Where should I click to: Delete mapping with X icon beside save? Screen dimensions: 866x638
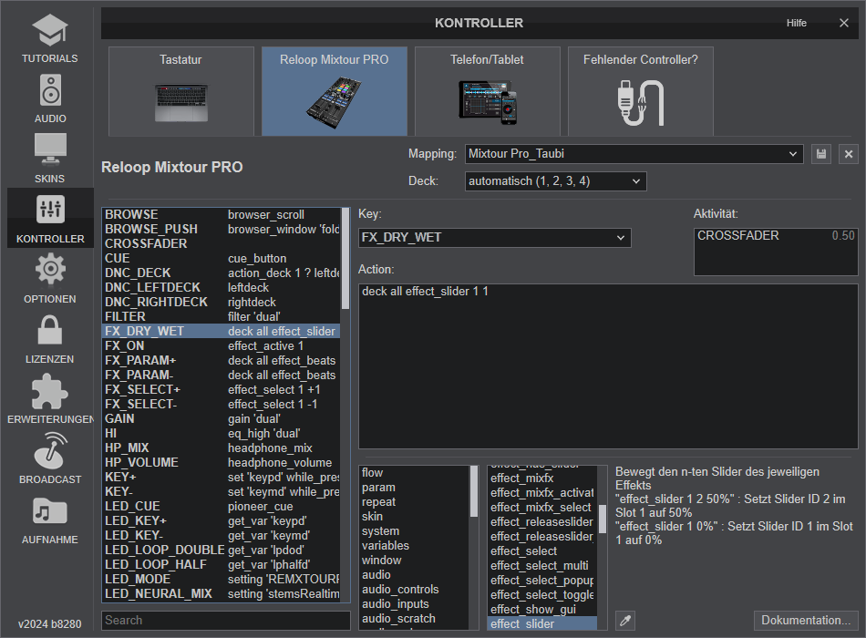pyautogui.click(x=849, y=154)
